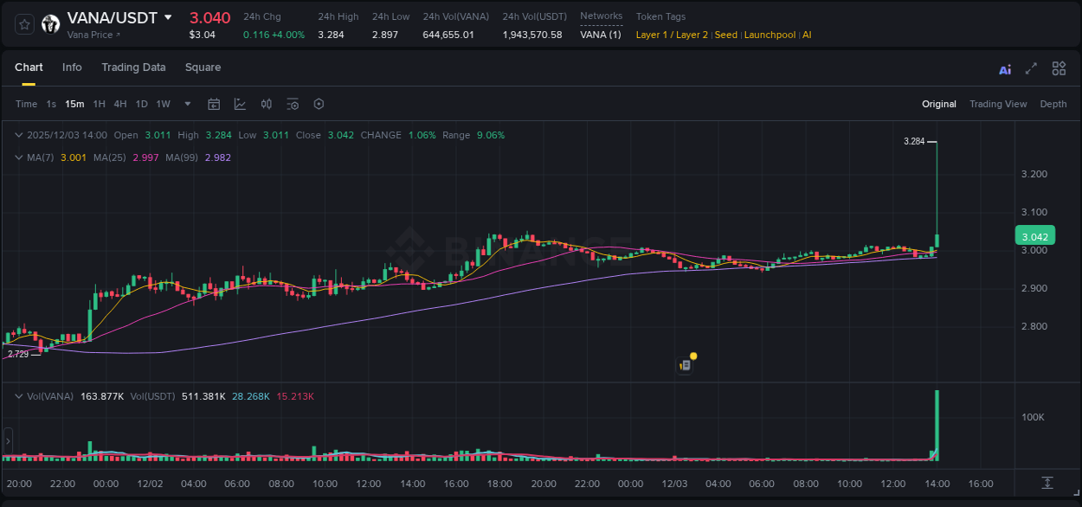Switch to the Depth chart view
The width and height of the screenshot is (1082, 507).
click(x=1053, y=104)
